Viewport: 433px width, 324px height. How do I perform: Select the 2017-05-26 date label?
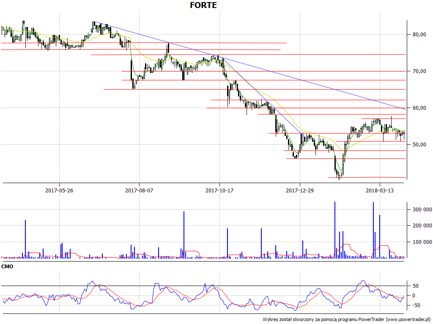pyautogui.click(x=59, y=190)
